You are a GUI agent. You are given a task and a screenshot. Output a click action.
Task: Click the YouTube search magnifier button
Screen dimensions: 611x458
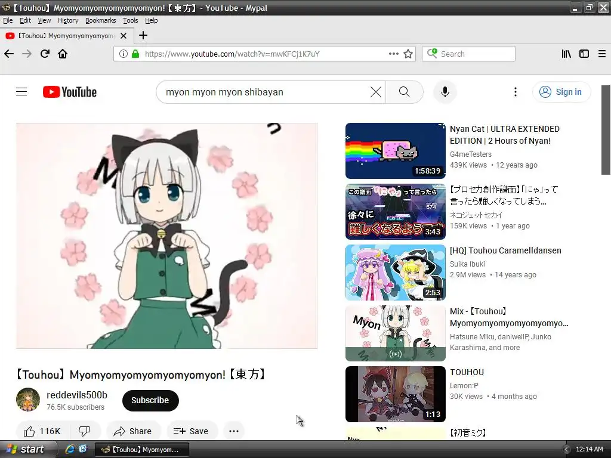(x=405, y=92)
